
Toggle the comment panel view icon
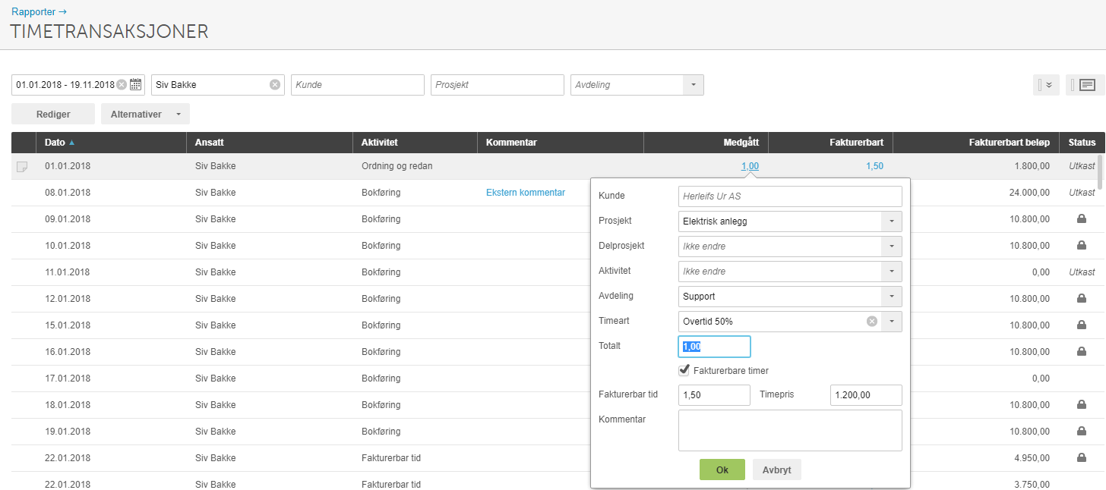point(1085,85)
